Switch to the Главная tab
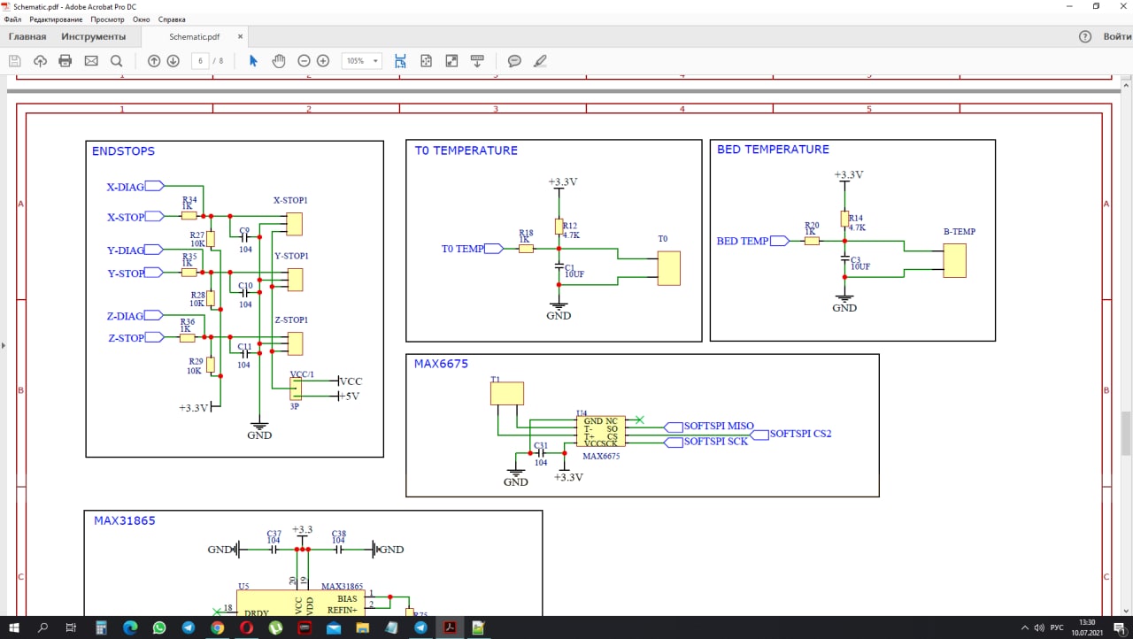Image resolution: width=1133 pixels, height=639 pixels. click(x=27, y=36)
